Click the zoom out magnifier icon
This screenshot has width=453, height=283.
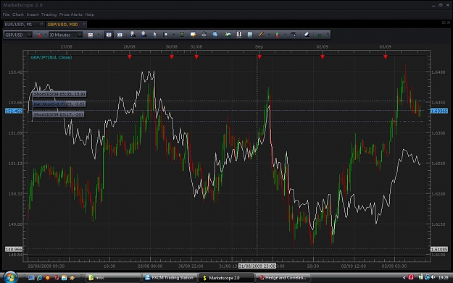[144, 35]
